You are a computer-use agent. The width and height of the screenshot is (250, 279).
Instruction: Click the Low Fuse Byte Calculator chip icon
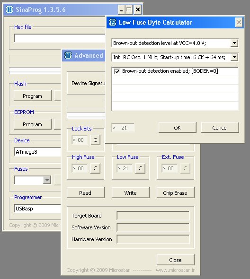pyautogui.click(x=113, y=22)
